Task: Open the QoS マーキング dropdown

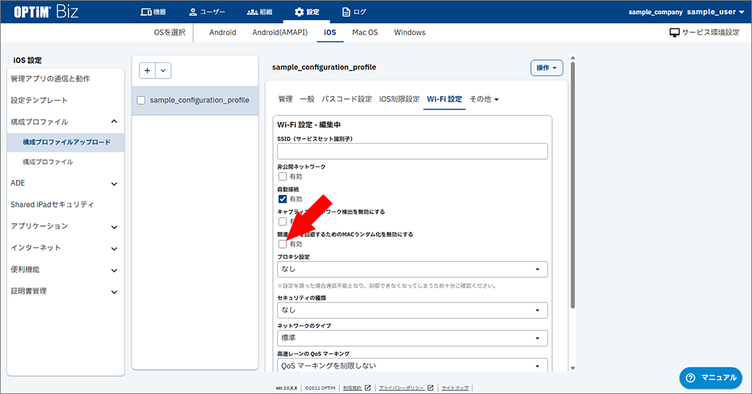Action: click(x=413, y=365)
